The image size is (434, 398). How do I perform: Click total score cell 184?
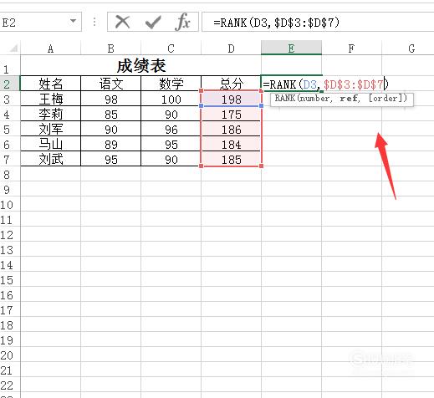tap(231, 144)
